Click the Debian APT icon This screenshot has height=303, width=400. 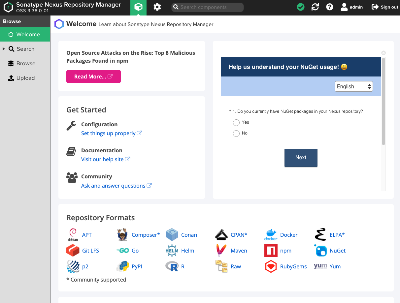[73, 235]
